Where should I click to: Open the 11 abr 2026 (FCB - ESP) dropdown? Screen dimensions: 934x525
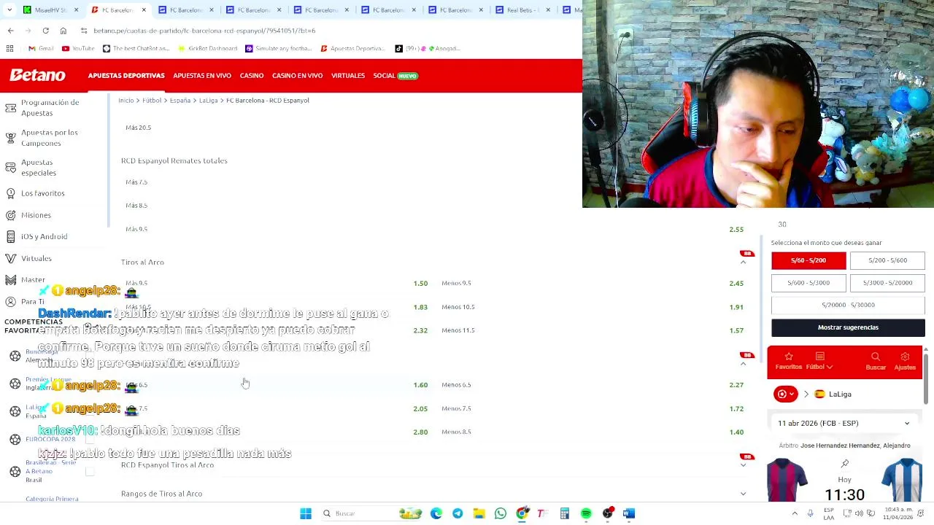click(x=844, y=423)
